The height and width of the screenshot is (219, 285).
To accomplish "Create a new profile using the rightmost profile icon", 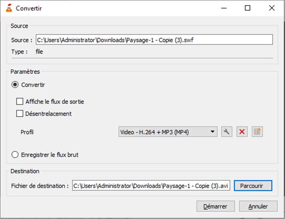I will point(257,132).
